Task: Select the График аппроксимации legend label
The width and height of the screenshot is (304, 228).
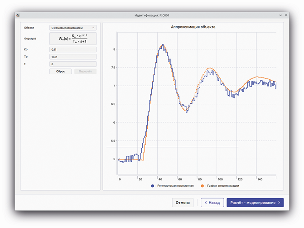Action: 222,186
